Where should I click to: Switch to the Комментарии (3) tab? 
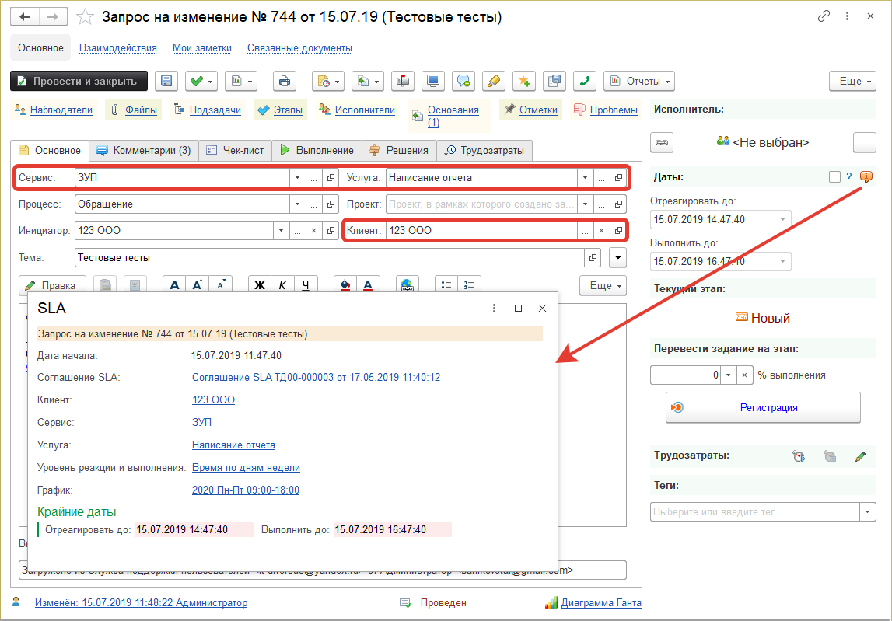(143, 151)
